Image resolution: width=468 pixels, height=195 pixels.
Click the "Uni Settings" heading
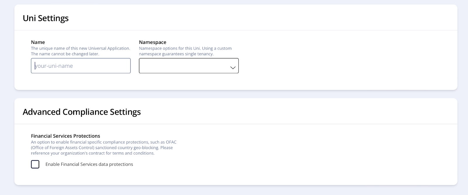tap(46, 18)
